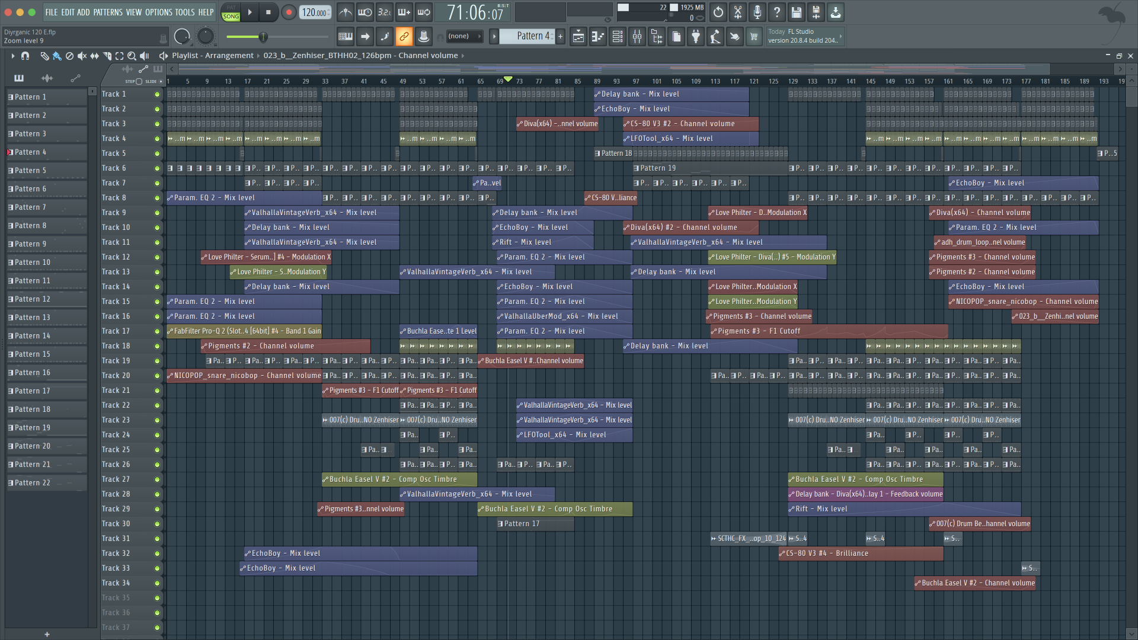Viewport: 1138px width, 640px height.
Task: Open the PATTERNS menu
Action: point(108,12)
